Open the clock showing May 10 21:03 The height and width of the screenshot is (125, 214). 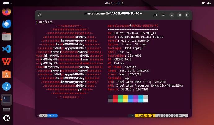pyautogui.click(x=114, y=3)
